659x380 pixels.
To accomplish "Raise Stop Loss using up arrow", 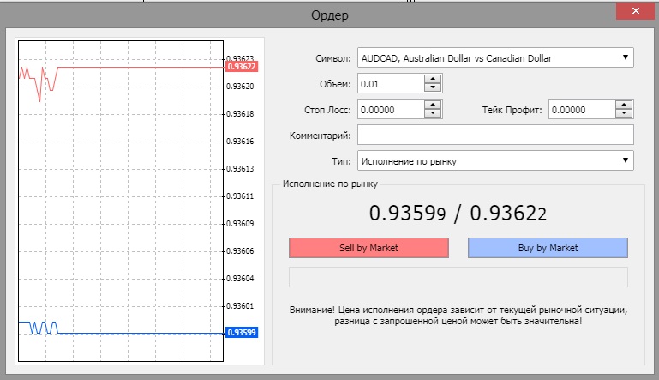I will point(433,106).
